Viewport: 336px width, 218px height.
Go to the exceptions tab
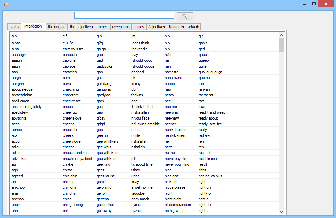coord(121,27)
